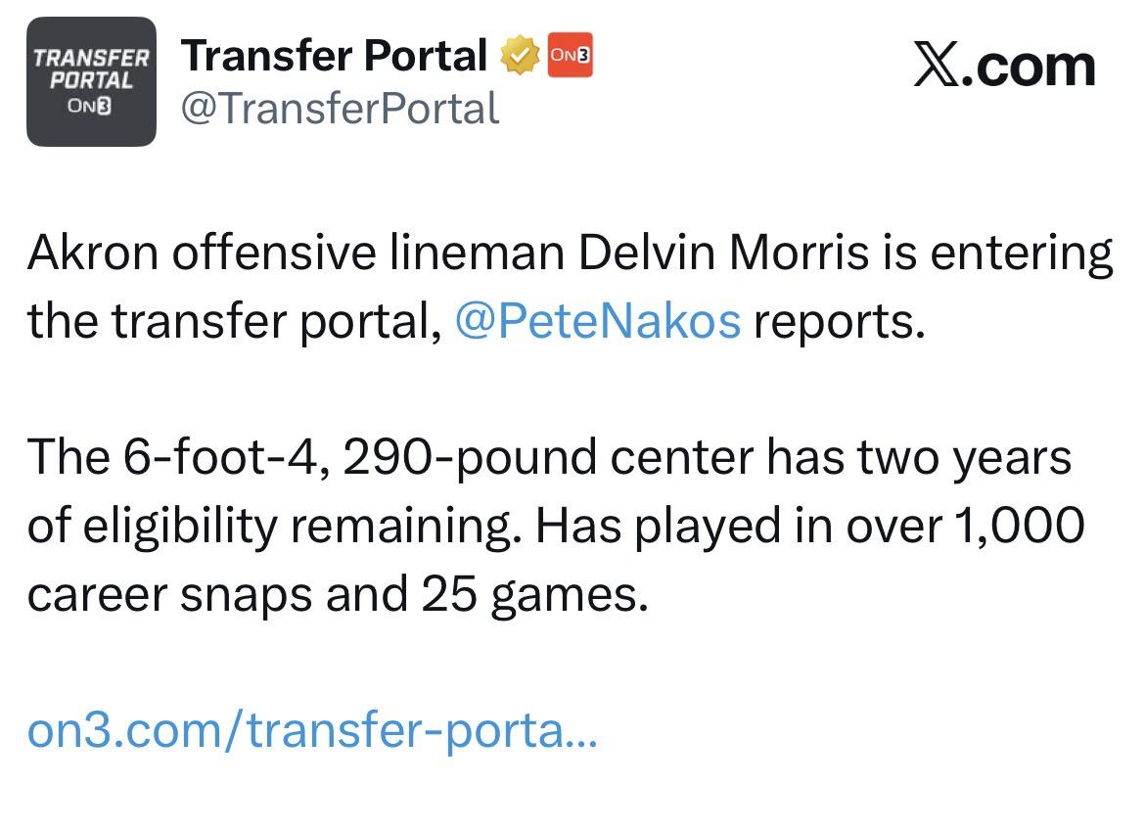Click the name "Delvin Morris" in the tweet

point(723,253)
